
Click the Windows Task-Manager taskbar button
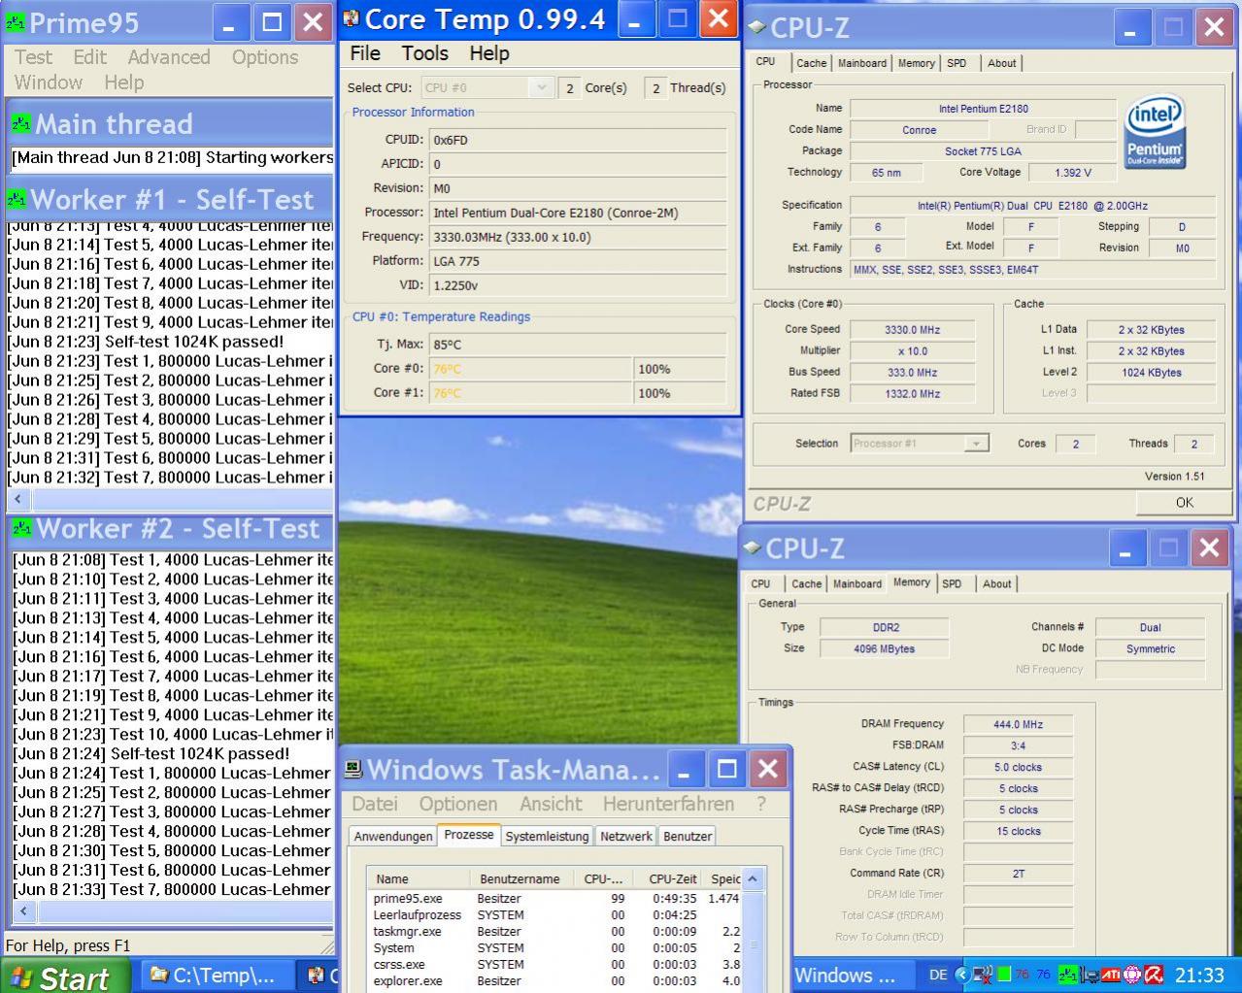pyautogui.click(x=852, y=976)
